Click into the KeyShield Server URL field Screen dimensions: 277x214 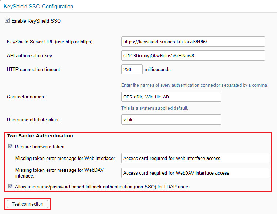click(x=193, y=42)
